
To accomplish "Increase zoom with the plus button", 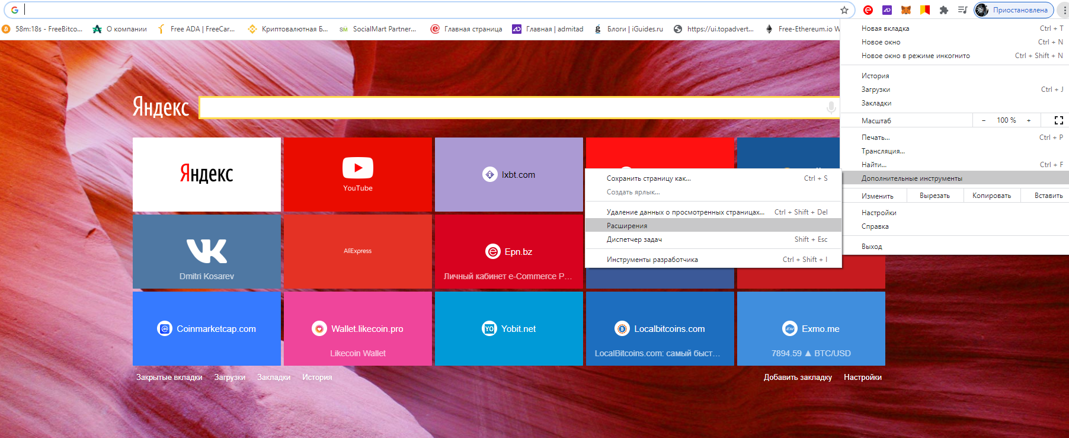I will click(1029, 120).
